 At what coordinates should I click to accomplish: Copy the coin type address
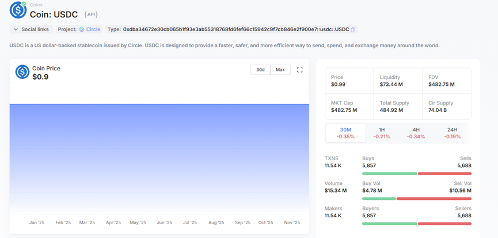(x=353, y=29)
